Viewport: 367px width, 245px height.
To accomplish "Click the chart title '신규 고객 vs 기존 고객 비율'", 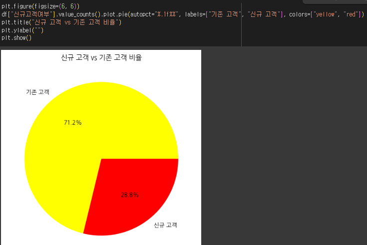I will [101, 57].
